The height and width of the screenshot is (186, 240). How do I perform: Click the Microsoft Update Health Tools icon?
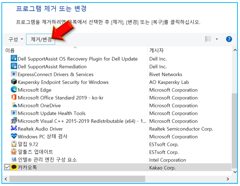point(14,113)
